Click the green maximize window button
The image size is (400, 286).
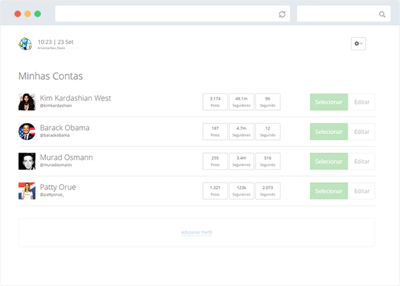click(x=38, y=14)
